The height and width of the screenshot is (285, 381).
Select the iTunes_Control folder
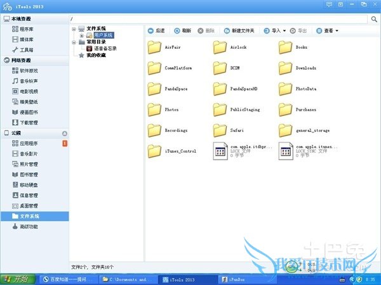(x=172, y=151)
